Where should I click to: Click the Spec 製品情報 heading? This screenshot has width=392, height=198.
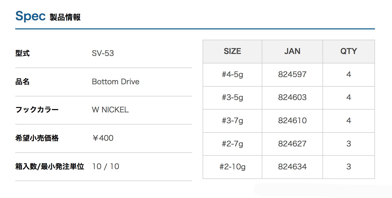48,16
